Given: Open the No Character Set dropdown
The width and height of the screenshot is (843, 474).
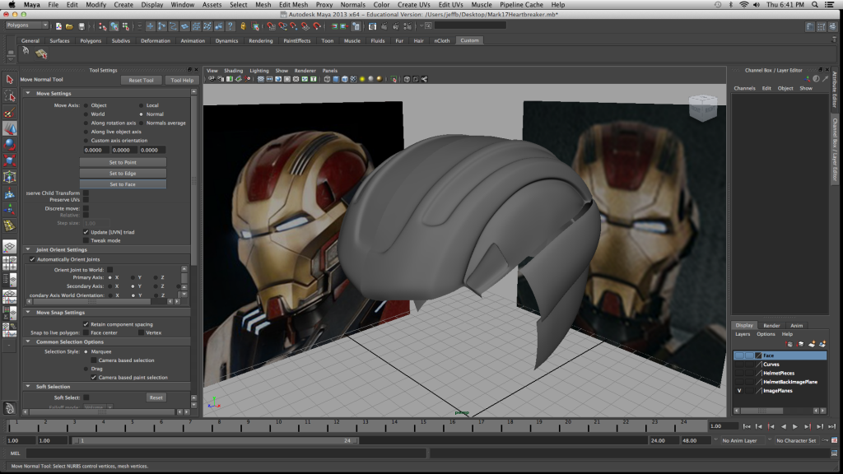Looking at the screenshot, I should tap(795, 441).
